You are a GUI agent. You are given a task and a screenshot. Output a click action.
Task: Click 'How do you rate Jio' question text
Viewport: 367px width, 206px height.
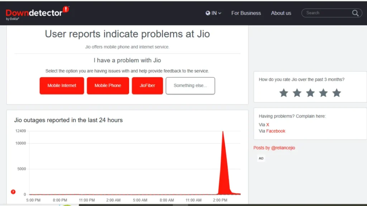click(301, 80)
